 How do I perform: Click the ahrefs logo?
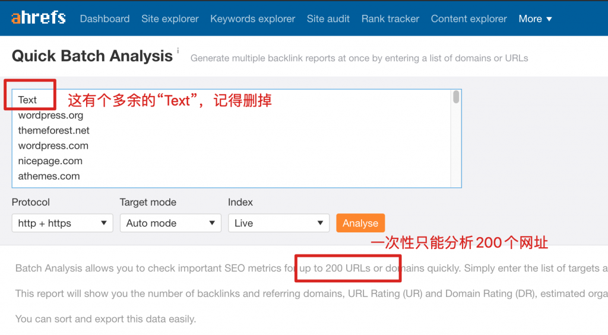[x=38, y=18]
